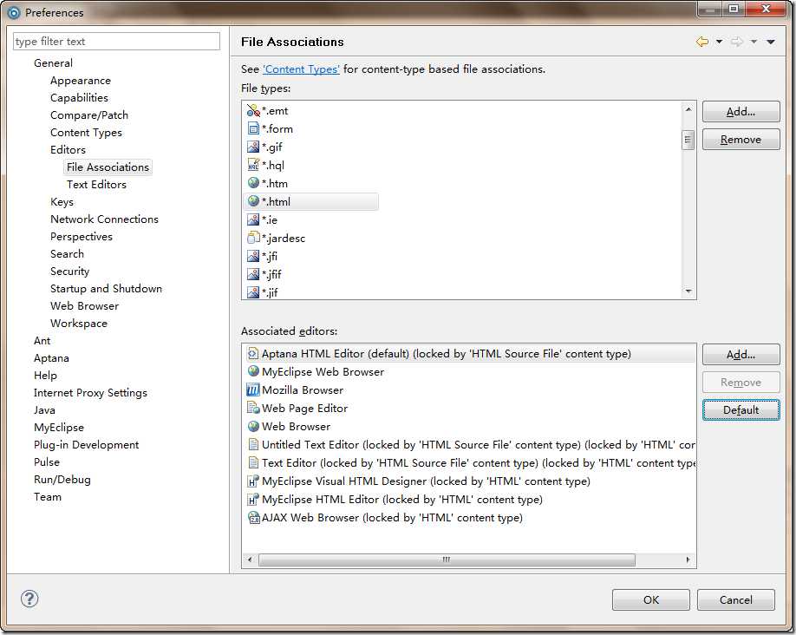Image resolution: width=796 pixels, height=635 pixels.
Task: Click Remove next to file types
Action: point(741,139)
